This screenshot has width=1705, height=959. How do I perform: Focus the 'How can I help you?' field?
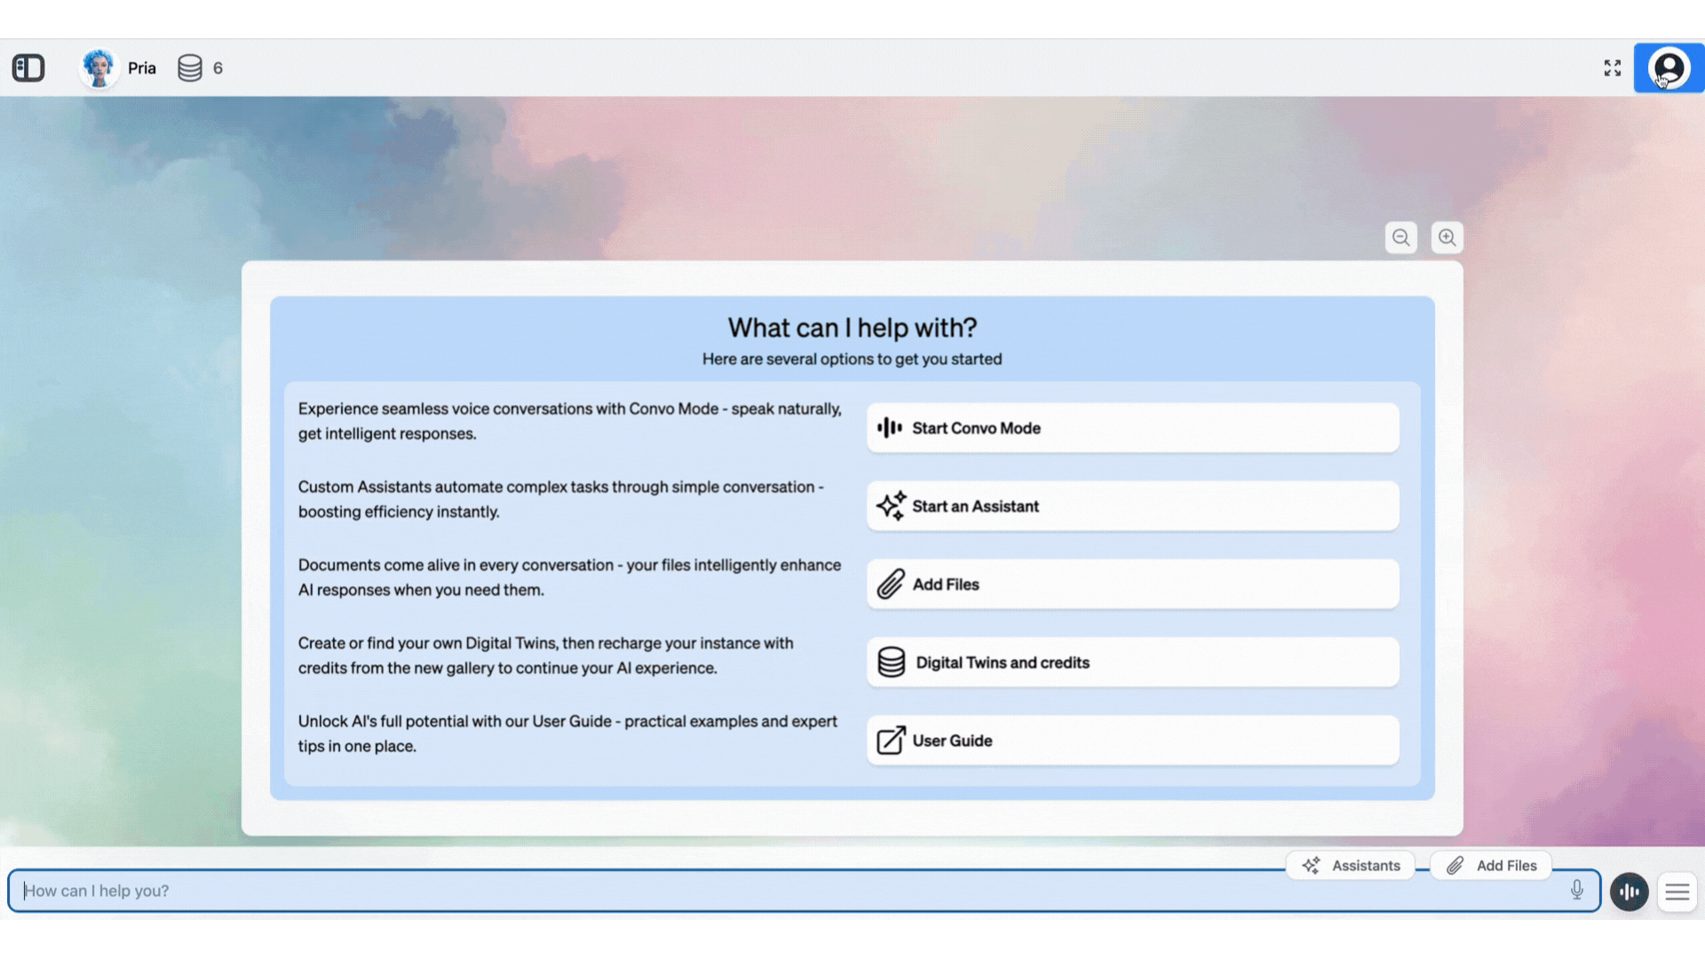[781, 891]
